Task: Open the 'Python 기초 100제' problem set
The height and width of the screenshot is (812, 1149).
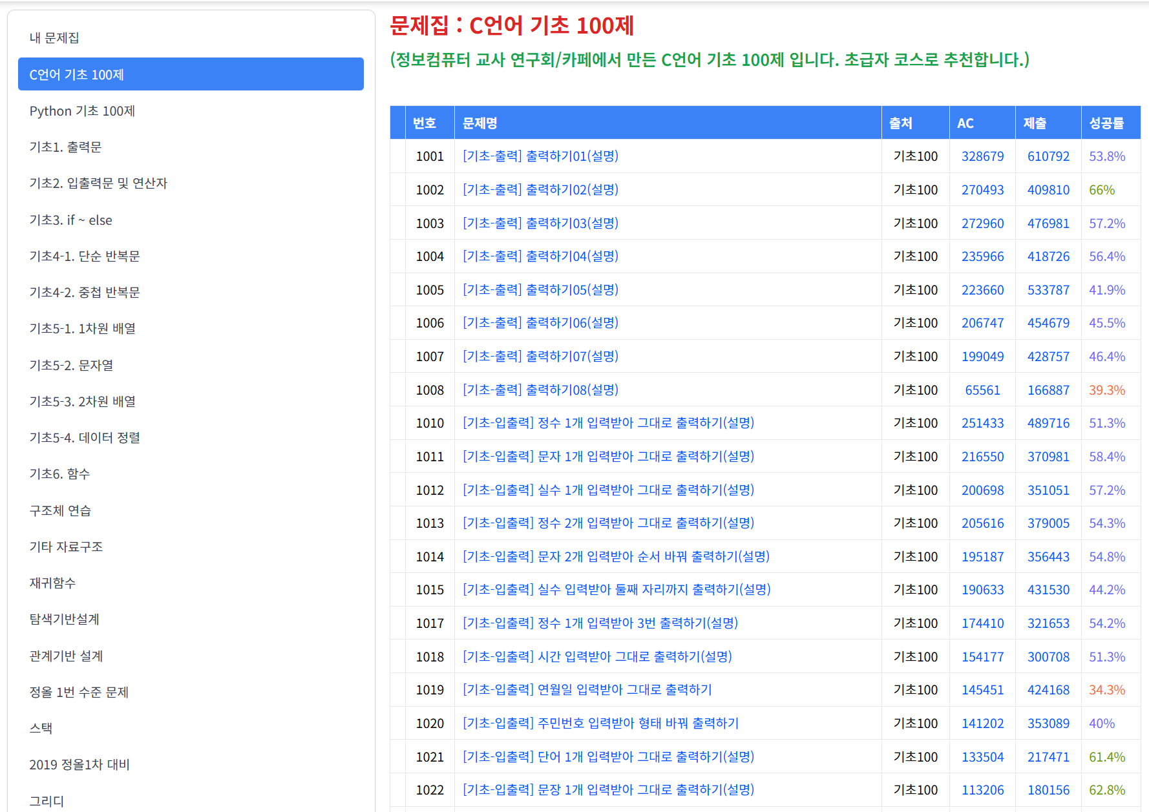Action: 82,111
